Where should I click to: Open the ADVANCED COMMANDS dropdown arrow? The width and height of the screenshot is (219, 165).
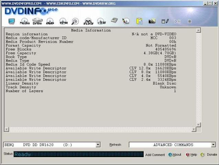pos(213,145)
